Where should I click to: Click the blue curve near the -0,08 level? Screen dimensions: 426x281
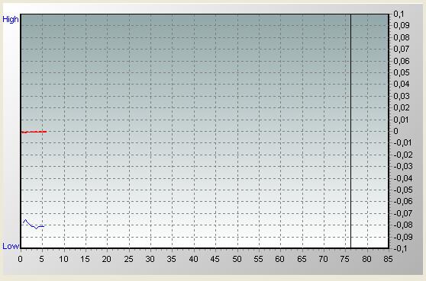point(34,225)
